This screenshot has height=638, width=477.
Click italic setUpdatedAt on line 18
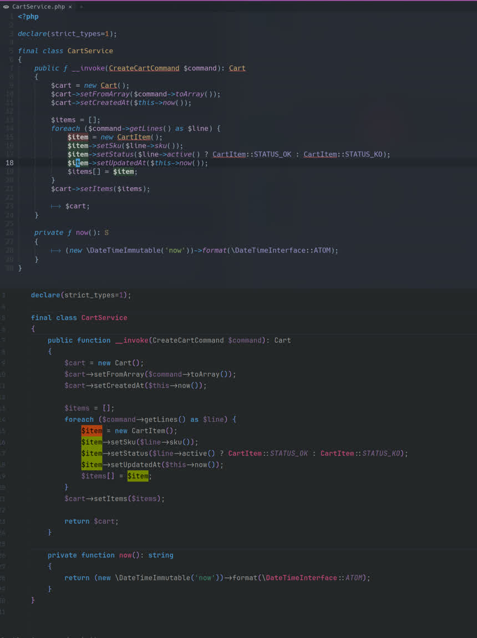coord(121,163)
